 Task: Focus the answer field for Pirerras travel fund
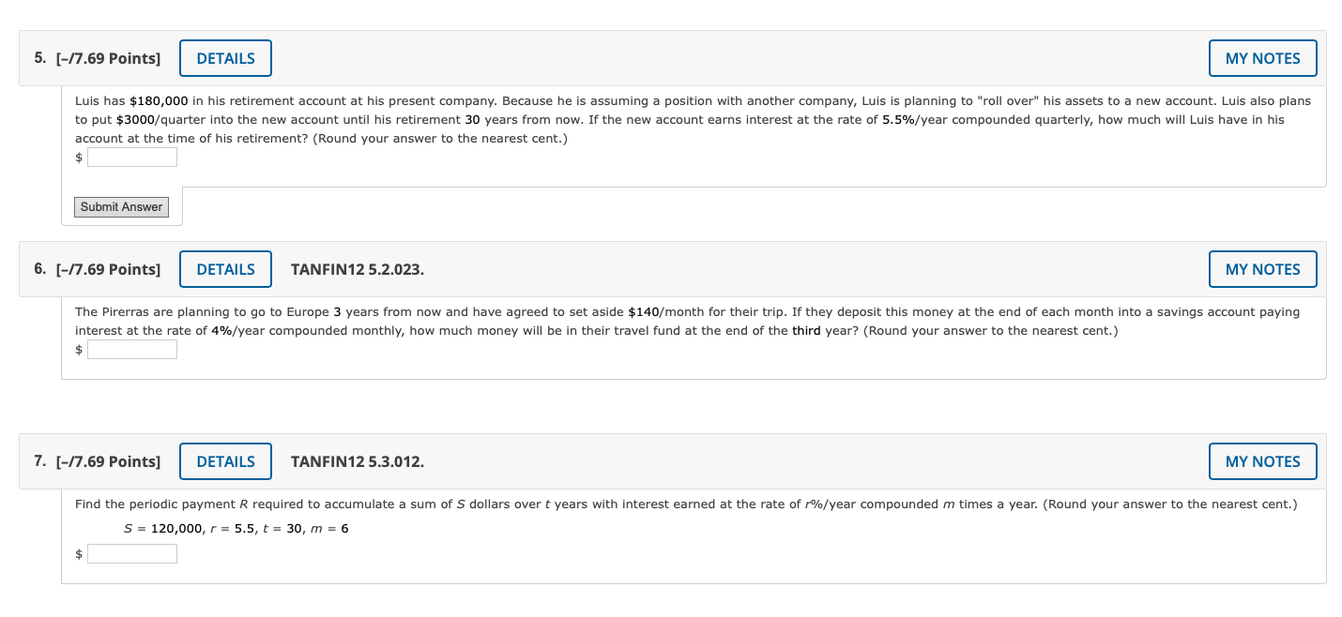(x=132, y=350)
